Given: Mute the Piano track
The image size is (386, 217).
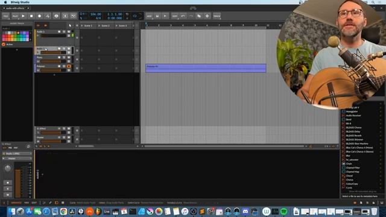Looking at the screenshot, I should [x=69, y=58].
